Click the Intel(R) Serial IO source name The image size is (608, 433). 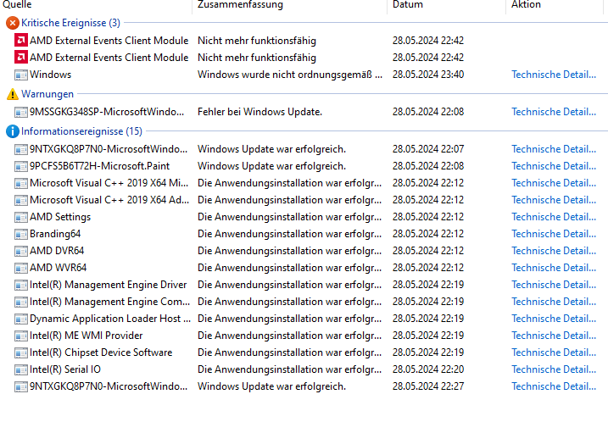pyautogui.click(x=65, y=369)
